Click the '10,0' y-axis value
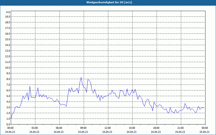 pyautogui.click(x=8, y=68)
